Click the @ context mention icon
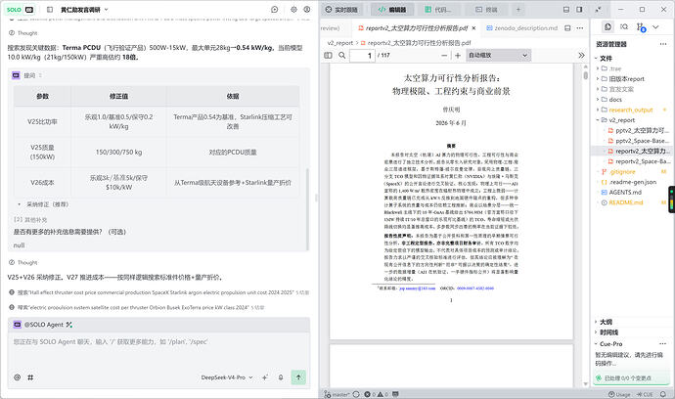The image size is (675, 399). pyautogui.click(x=17, y=377)
